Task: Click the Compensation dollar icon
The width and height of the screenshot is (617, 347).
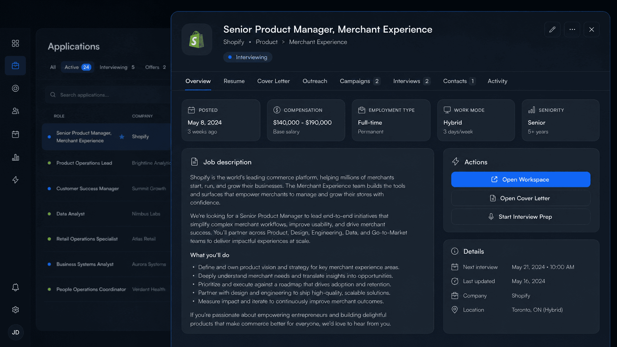Action: click(x=277, y=110)
